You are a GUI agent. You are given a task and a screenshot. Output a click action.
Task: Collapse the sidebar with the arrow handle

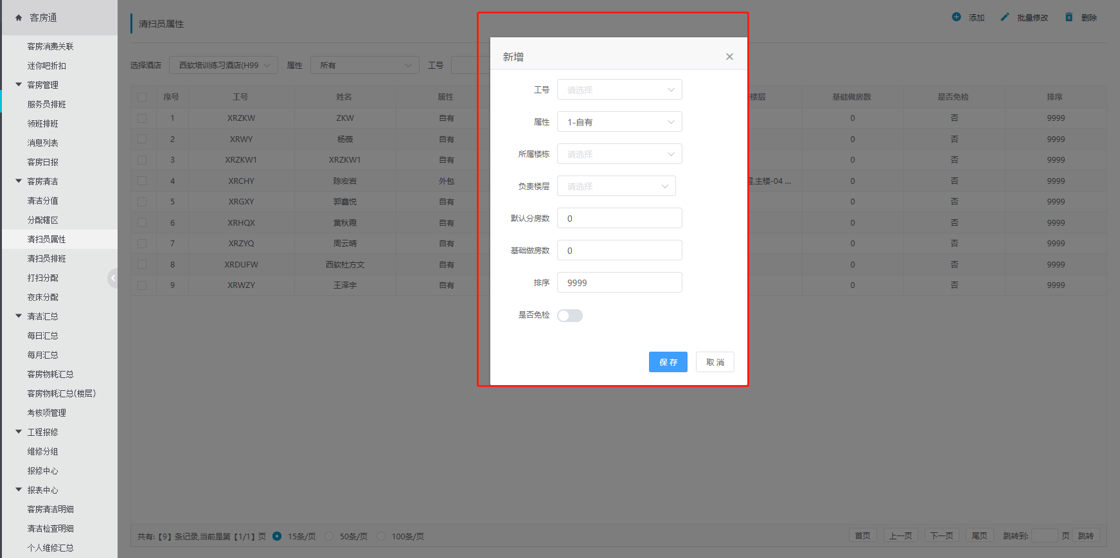[x=112, y=278]
